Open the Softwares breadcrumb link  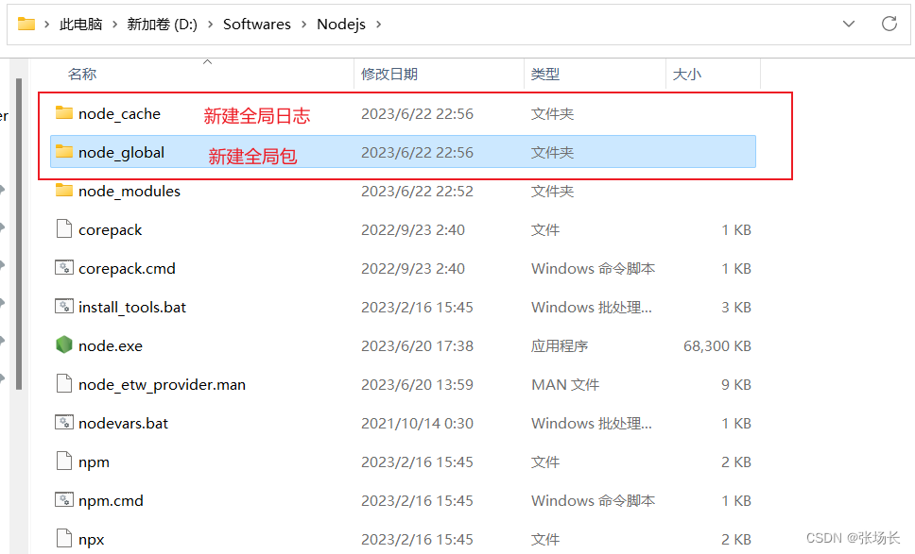256,24
